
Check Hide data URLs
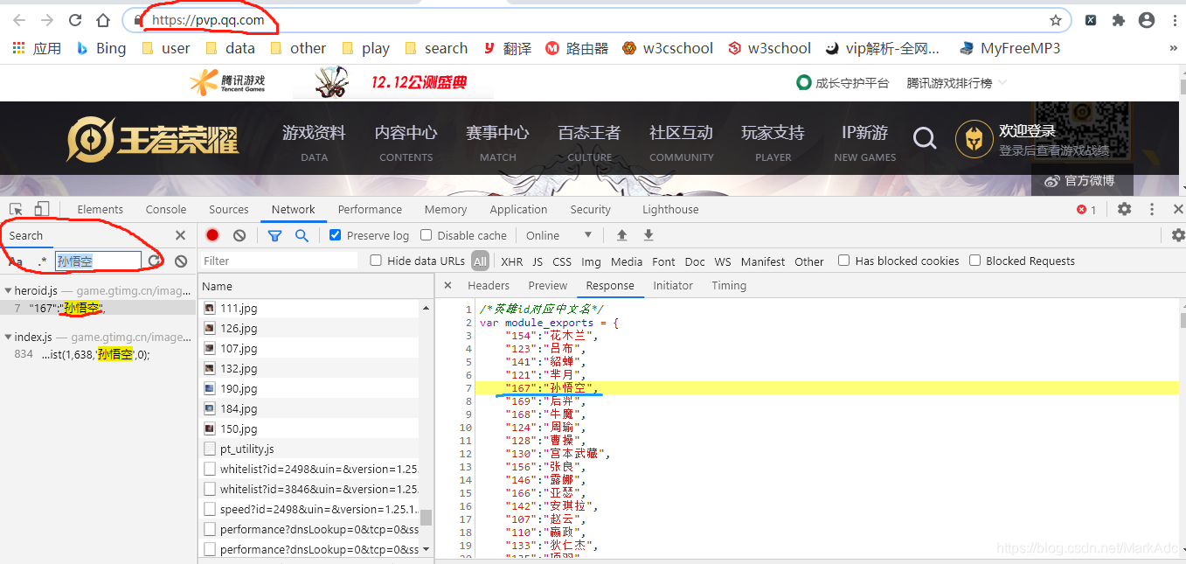[376, 261]
